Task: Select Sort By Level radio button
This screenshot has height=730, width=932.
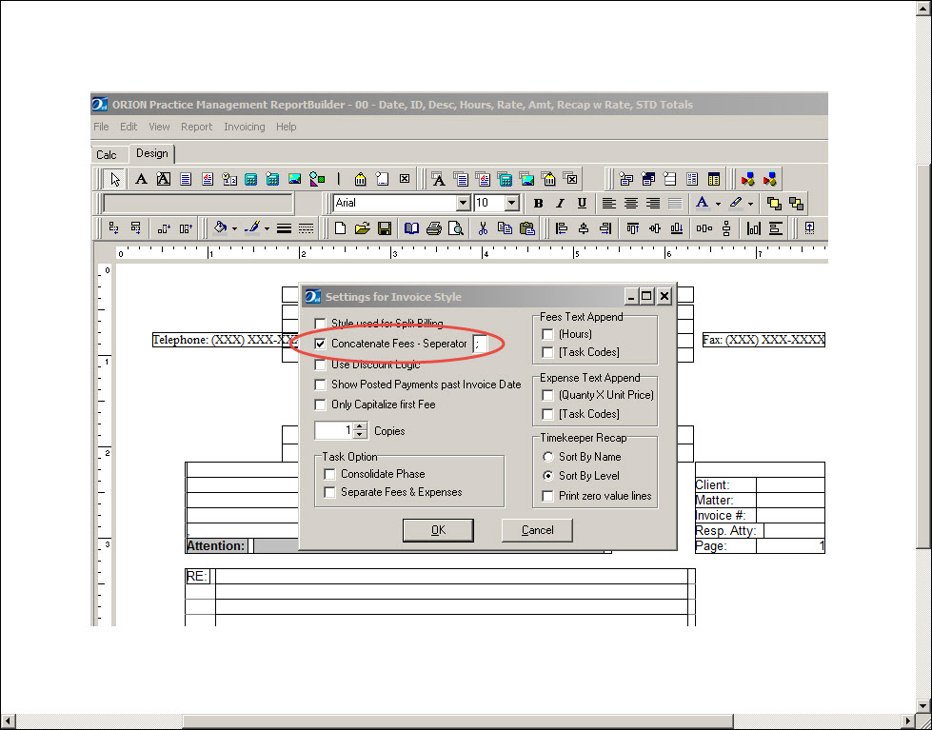Action: [547, 476]
